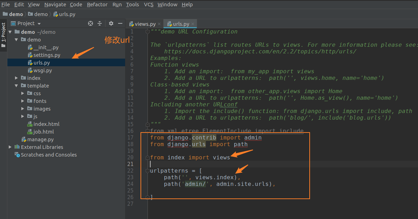The height and width of the screenshot is (219, 418).
Task: Click urls.py breadcrumb in navigation bar
Action: [x=64, y=14]
